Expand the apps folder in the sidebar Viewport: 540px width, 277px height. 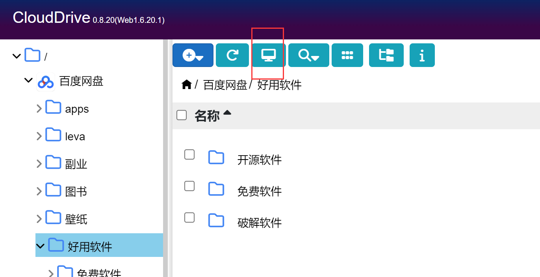pos(38,108)
